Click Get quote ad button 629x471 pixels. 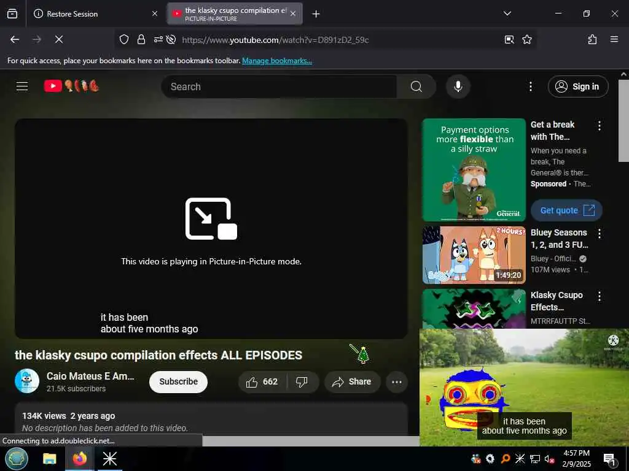click(566, 210)
